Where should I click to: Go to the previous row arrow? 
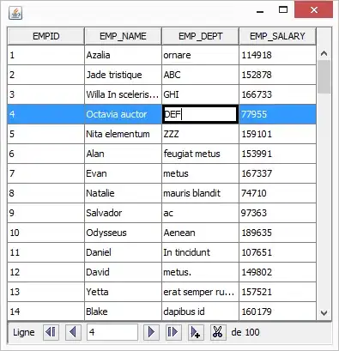[x=73, y=332]
